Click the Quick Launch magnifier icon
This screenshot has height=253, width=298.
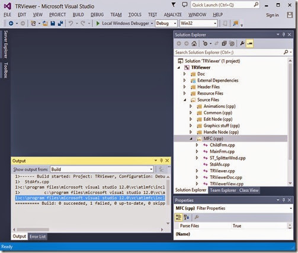click(256, 5)
